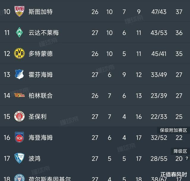190x181 pixels.
Task: Click the red FCH Heidenheim crest
Action: point(19,137)
